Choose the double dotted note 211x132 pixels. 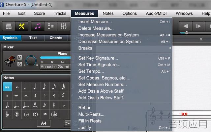[17, 105]
